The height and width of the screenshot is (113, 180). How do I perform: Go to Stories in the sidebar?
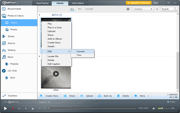point(19,36)
